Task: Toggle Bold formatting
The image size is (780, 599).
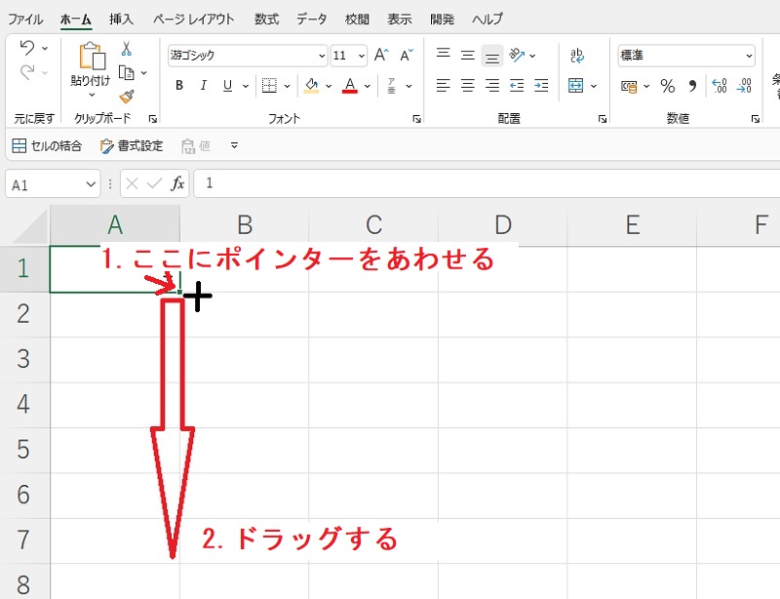Action: pyautogui.click(x=179, y=86)
